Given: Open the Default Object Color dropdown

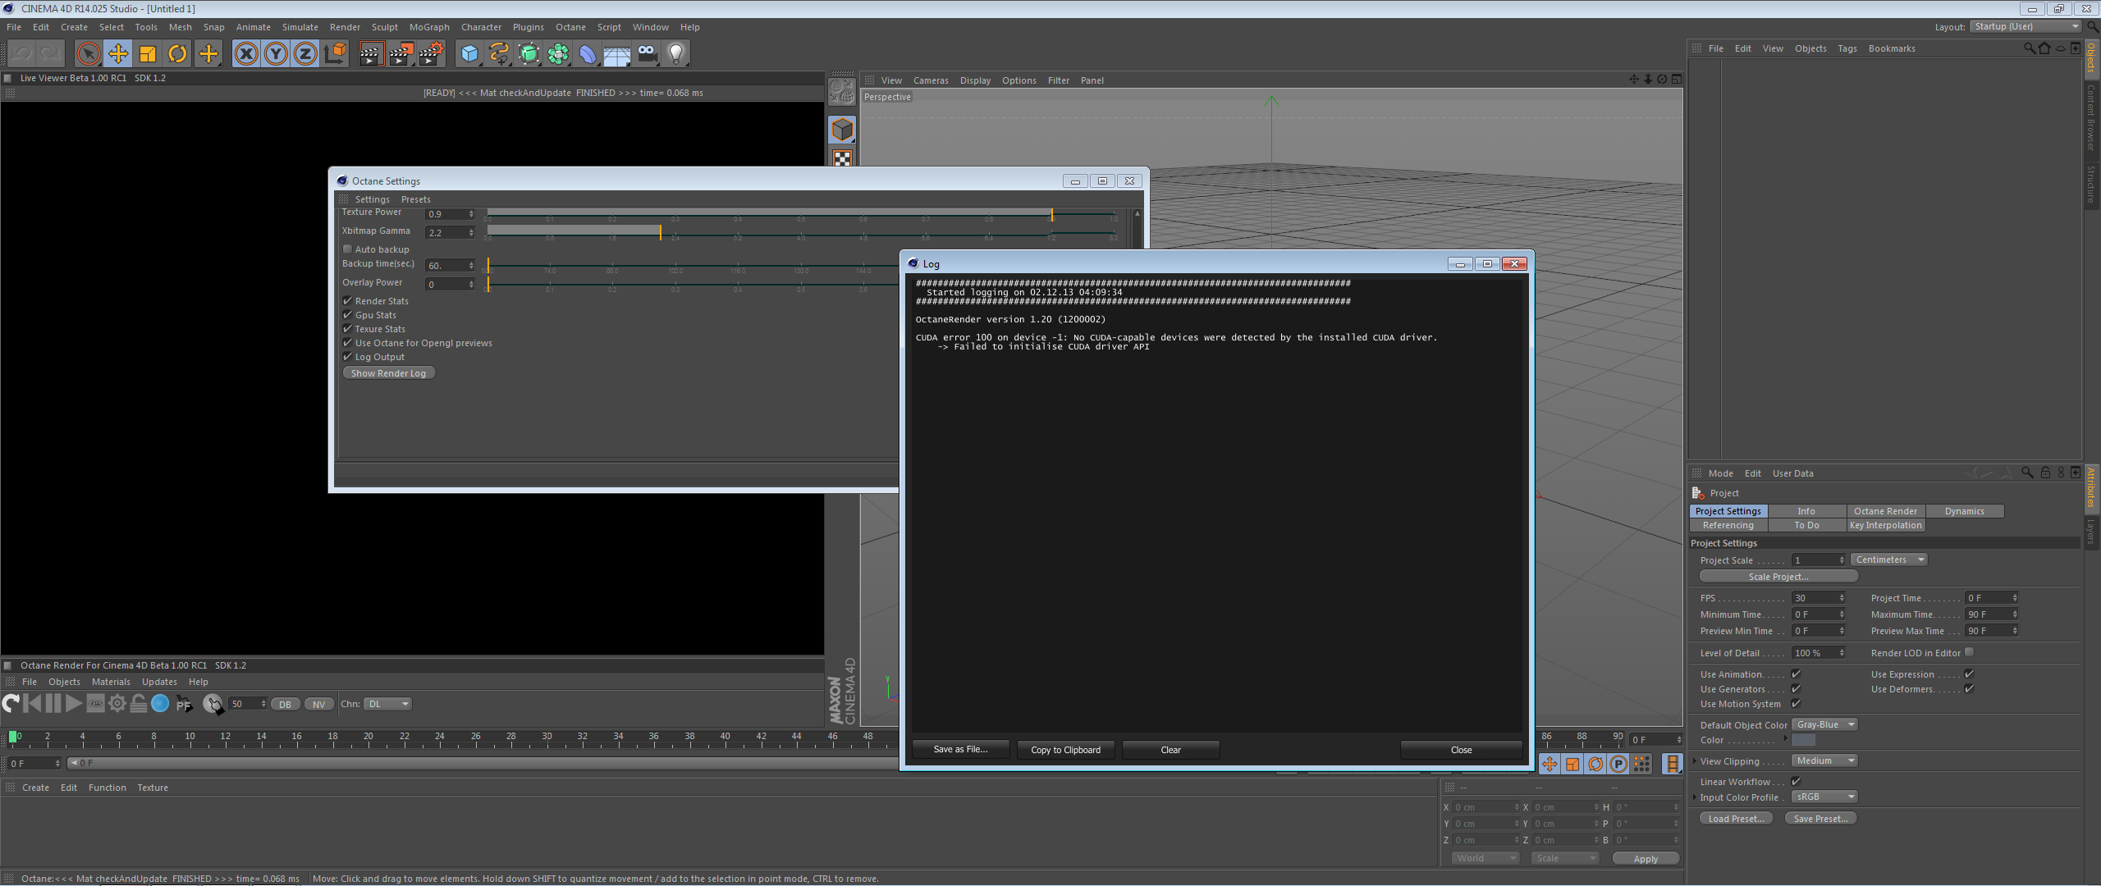Looking at the screenshot, I should click(1824, 724).
